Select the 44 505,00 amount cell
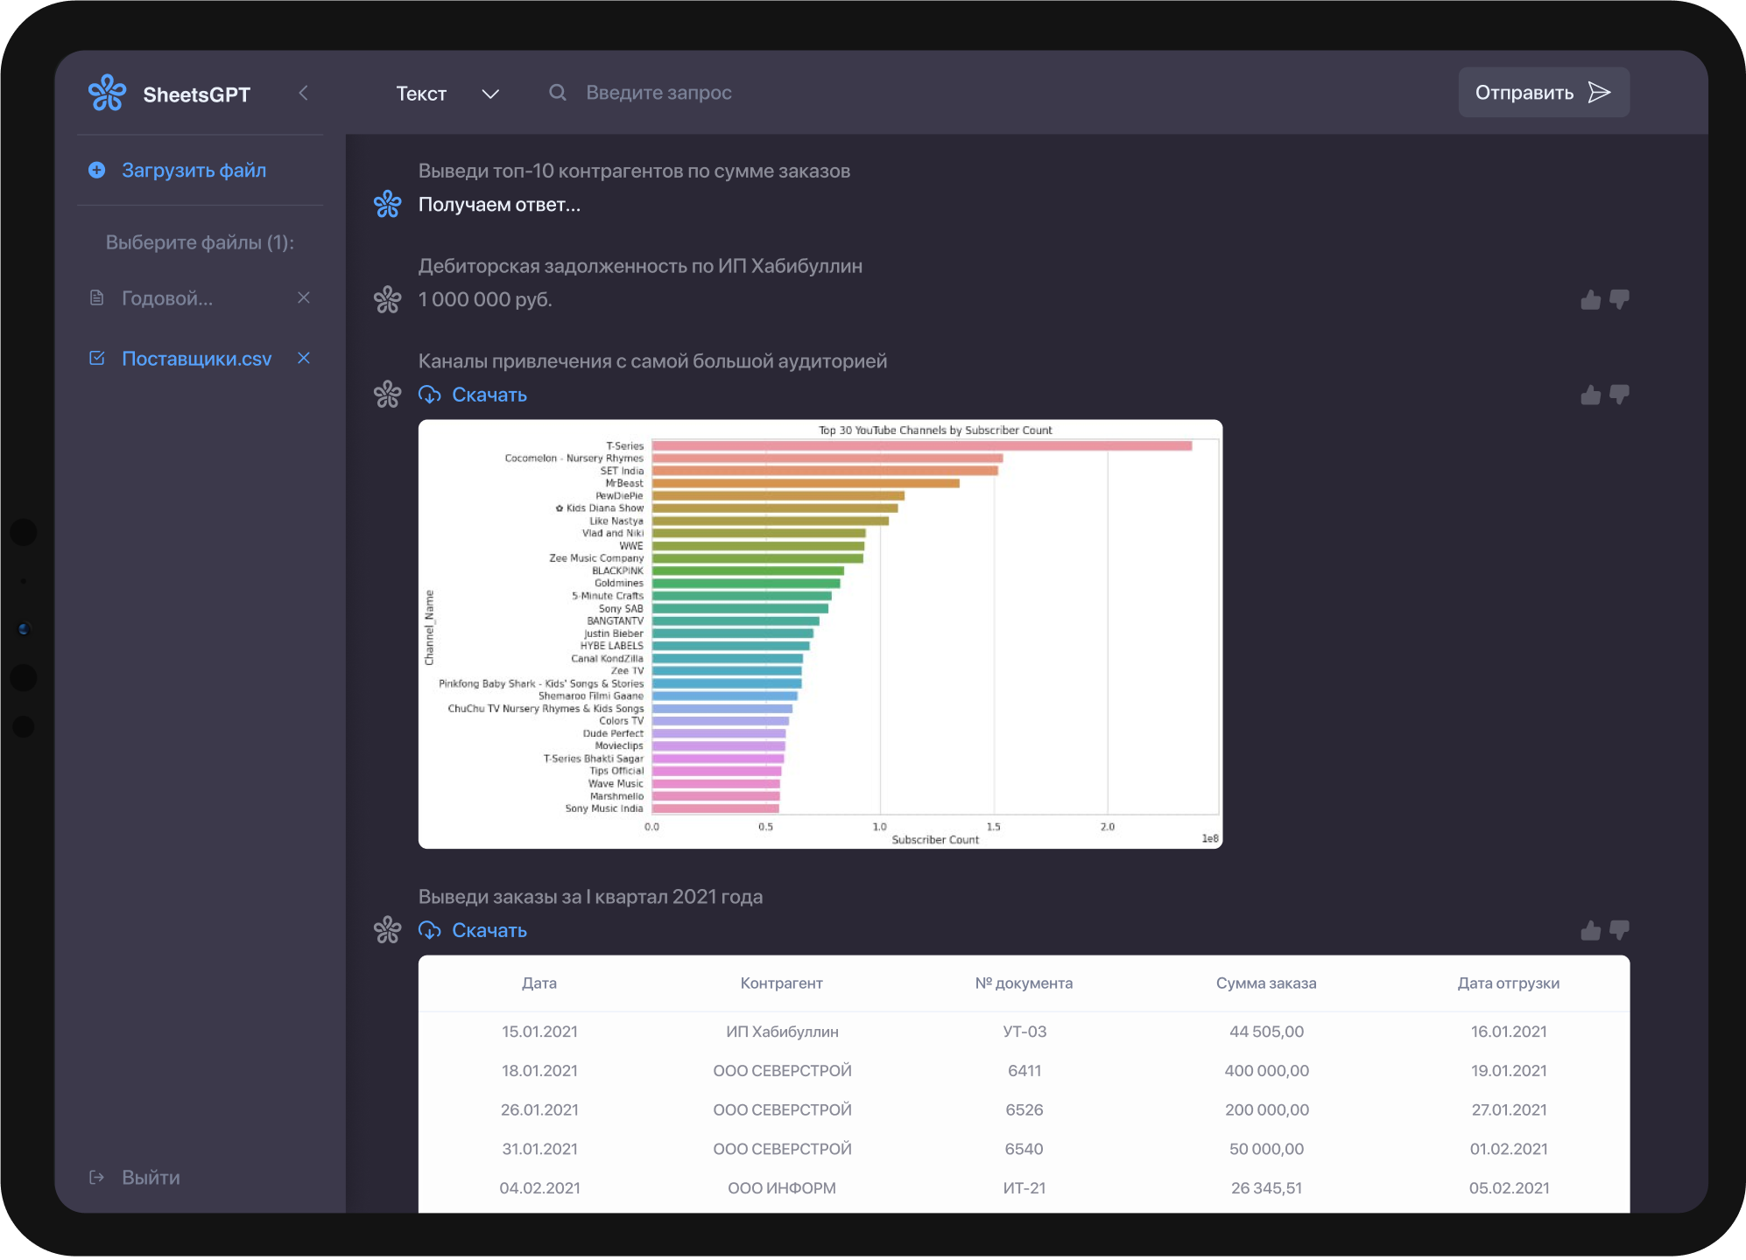 tap(1267, 1032)
